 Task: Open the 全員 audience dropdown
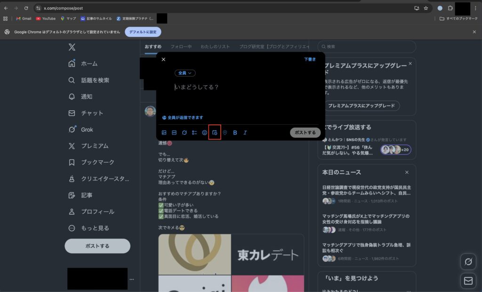[x=185, y=73]
